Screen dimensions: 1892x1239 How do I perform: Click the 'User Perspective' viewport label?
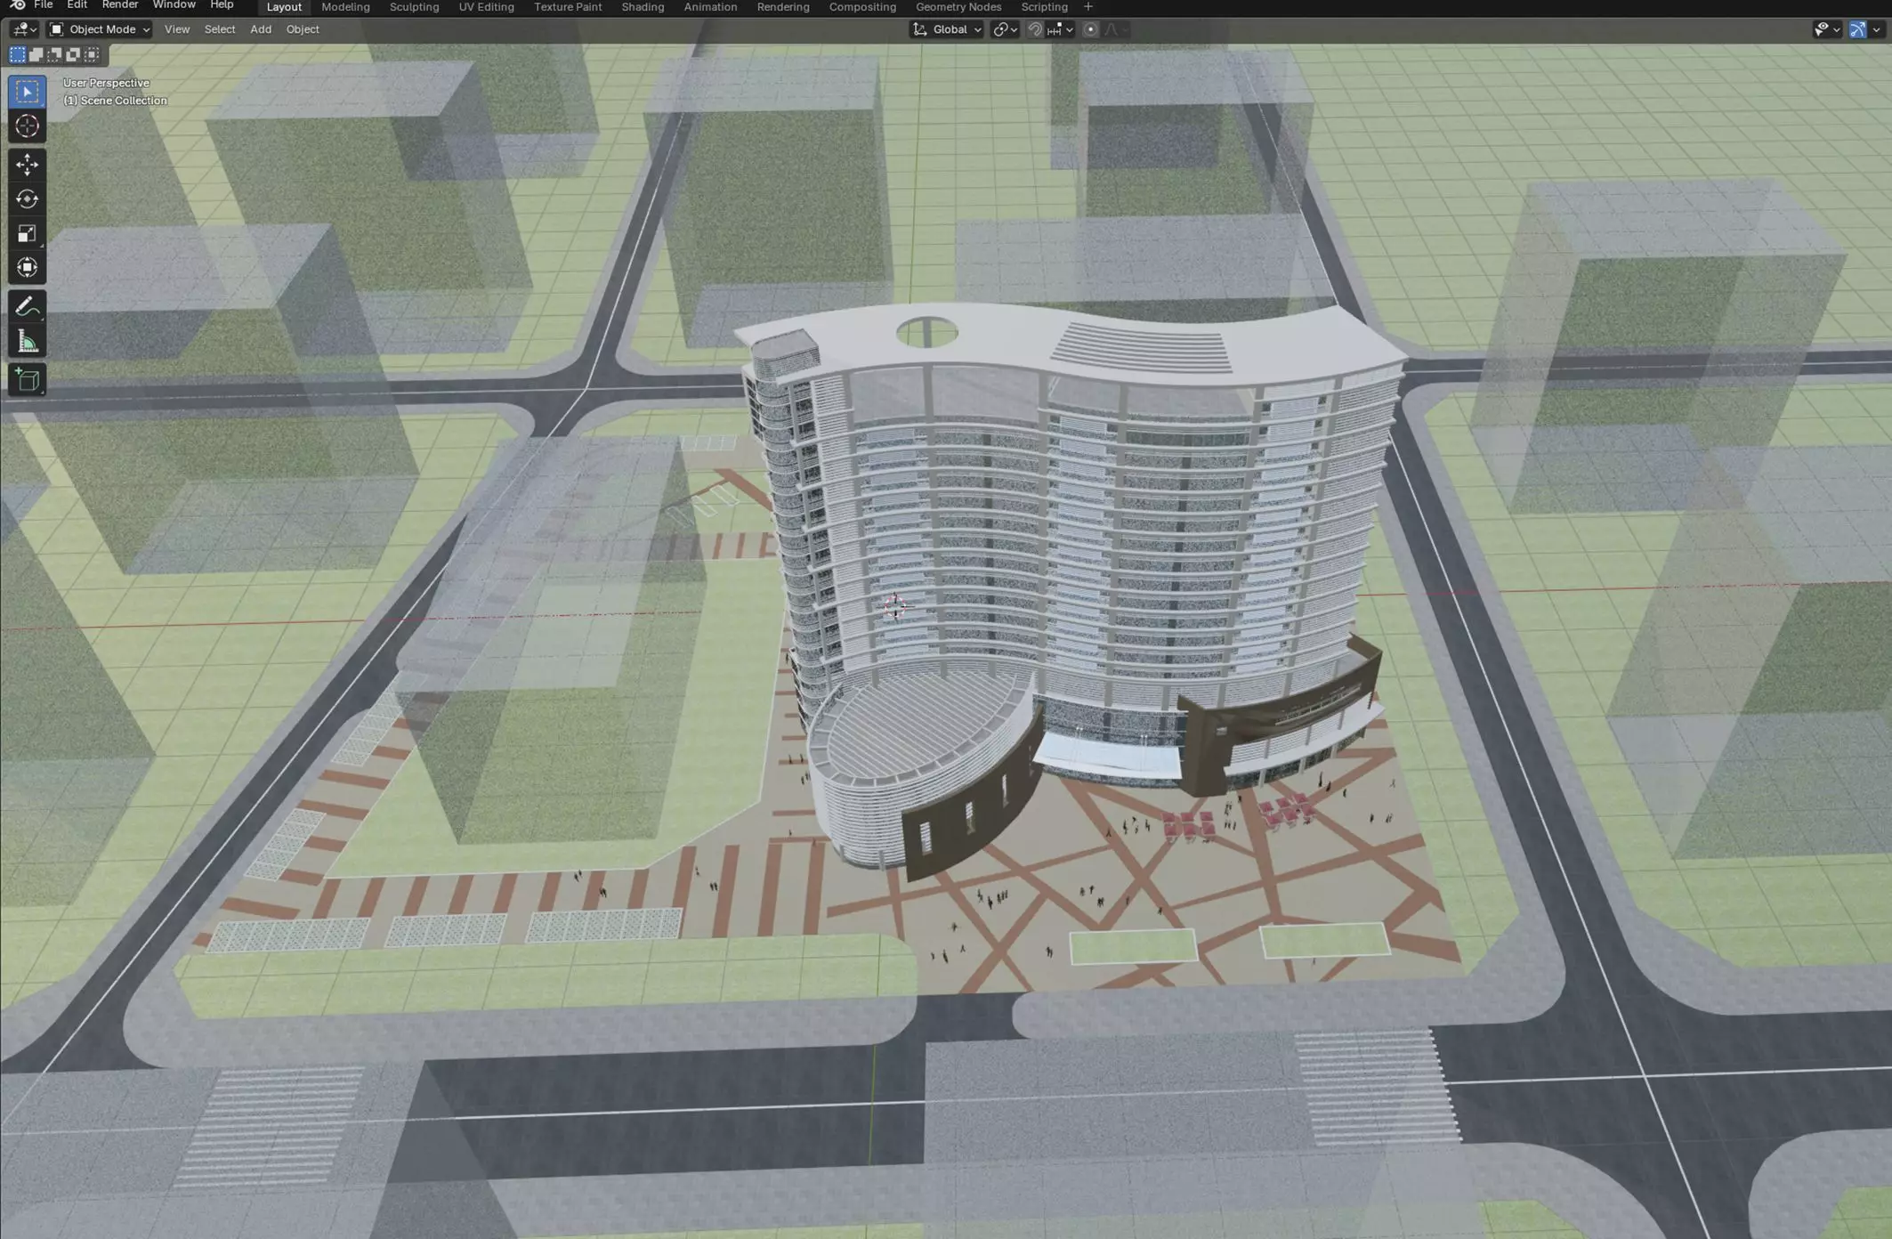(106, 83)
